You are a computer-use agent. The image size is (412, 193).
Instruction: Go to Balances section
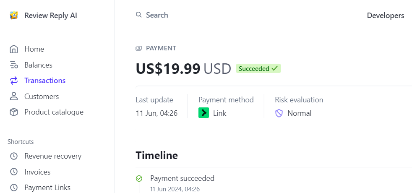pos(38,65)
